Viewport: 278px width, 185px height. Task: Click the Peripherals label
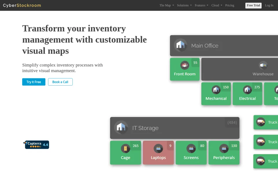coord(224,158)
